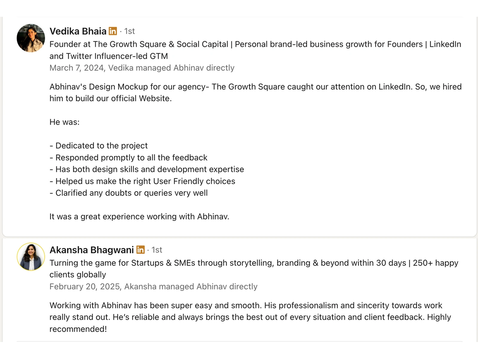Open Vedika Bhaia's profile via name link
The image size is (478, 359).
pyautogui.click(x=78, y=31)
